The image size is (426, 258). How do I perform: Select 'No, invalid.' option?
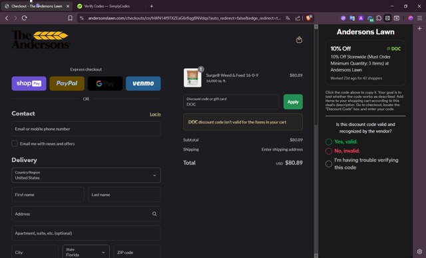pos(329,151)
